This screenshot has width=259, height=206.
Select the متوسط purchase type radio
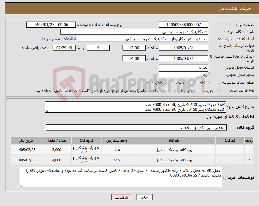tap(197, 90)
